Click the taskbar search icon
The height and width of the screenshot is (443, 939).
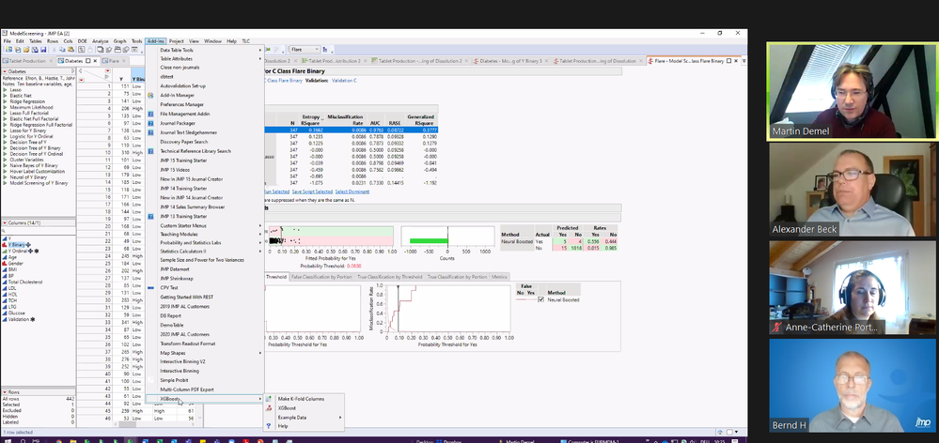tap(23, 441)
